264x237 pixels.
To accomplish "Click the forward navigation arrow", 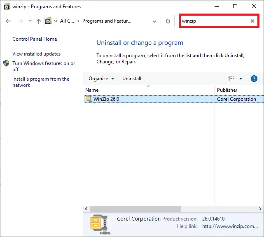I will tap(20, 21).
